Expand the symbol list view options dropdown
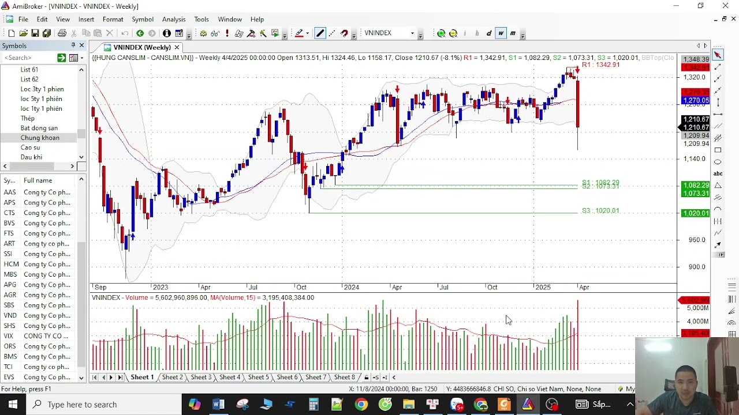The height and width of the screenshot is (415, 739). click(81, 58)
